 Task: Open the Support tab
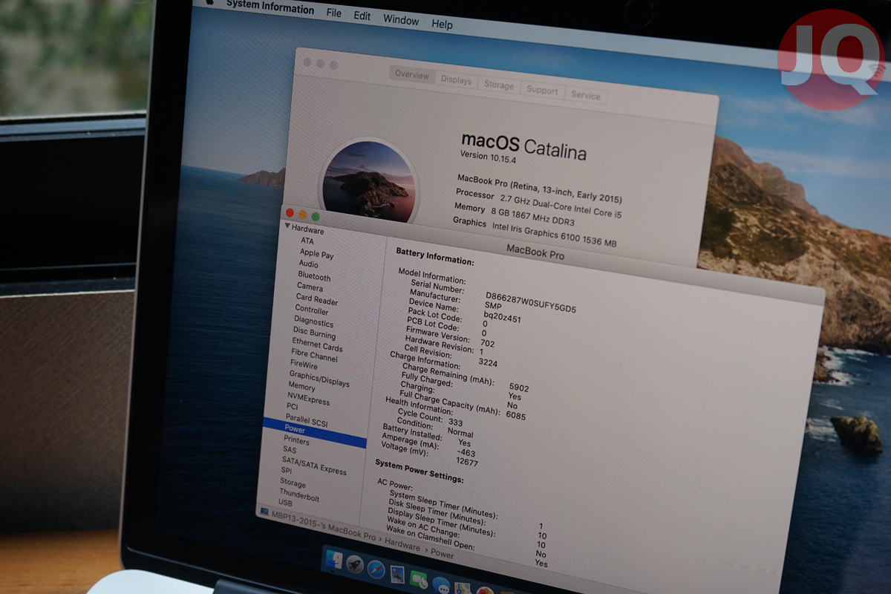(x=542, y=91)
